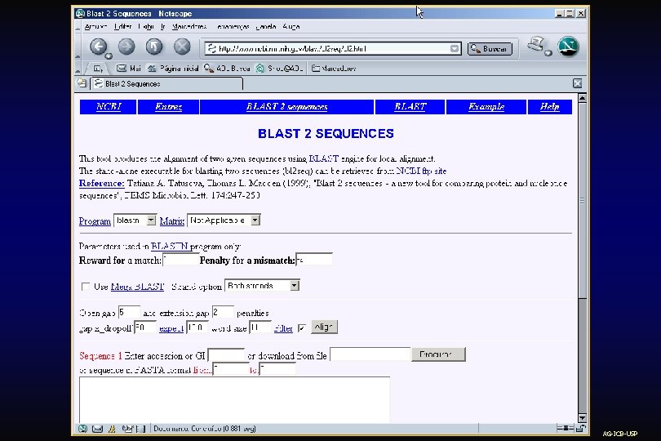Click the Netscape N logo icon
Viewport: 661px width, 441px height.
point(568,47)
